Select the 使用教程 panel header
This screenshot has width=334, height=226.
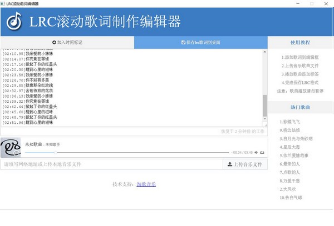301,42
